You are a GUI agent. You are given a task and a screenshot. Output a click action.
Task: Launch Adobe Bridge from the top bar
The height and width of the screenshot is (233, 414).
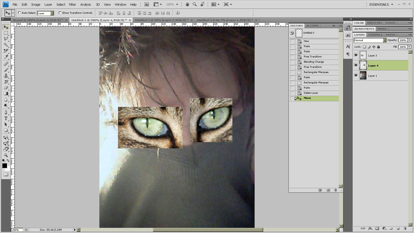click(147, 4)
